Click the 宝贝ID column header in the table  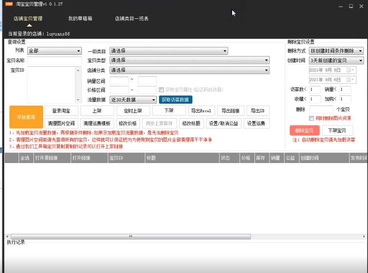click(x=126, y=158)
